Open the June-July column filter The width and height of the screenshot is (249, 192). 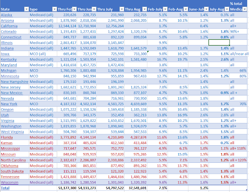pos(206,9)
